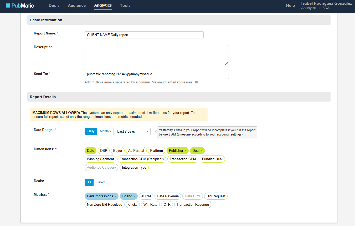Image resolution: width=355 pixels, height=226 pixels.
Task: Remove the Spend metric via its x
Action: coord(134,196)
